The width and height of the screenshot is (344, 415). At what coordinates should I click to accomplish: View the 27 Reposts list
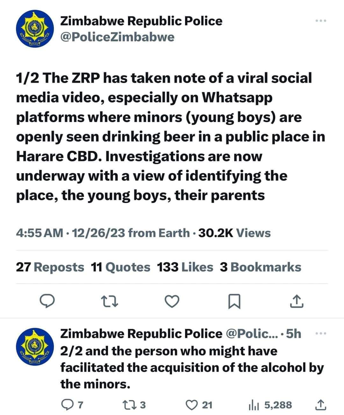(x=50, y=267)
